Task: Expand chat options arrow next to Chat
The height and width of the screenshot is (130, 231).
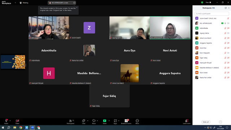Action: pyautogui.click(x=88, y=121)
